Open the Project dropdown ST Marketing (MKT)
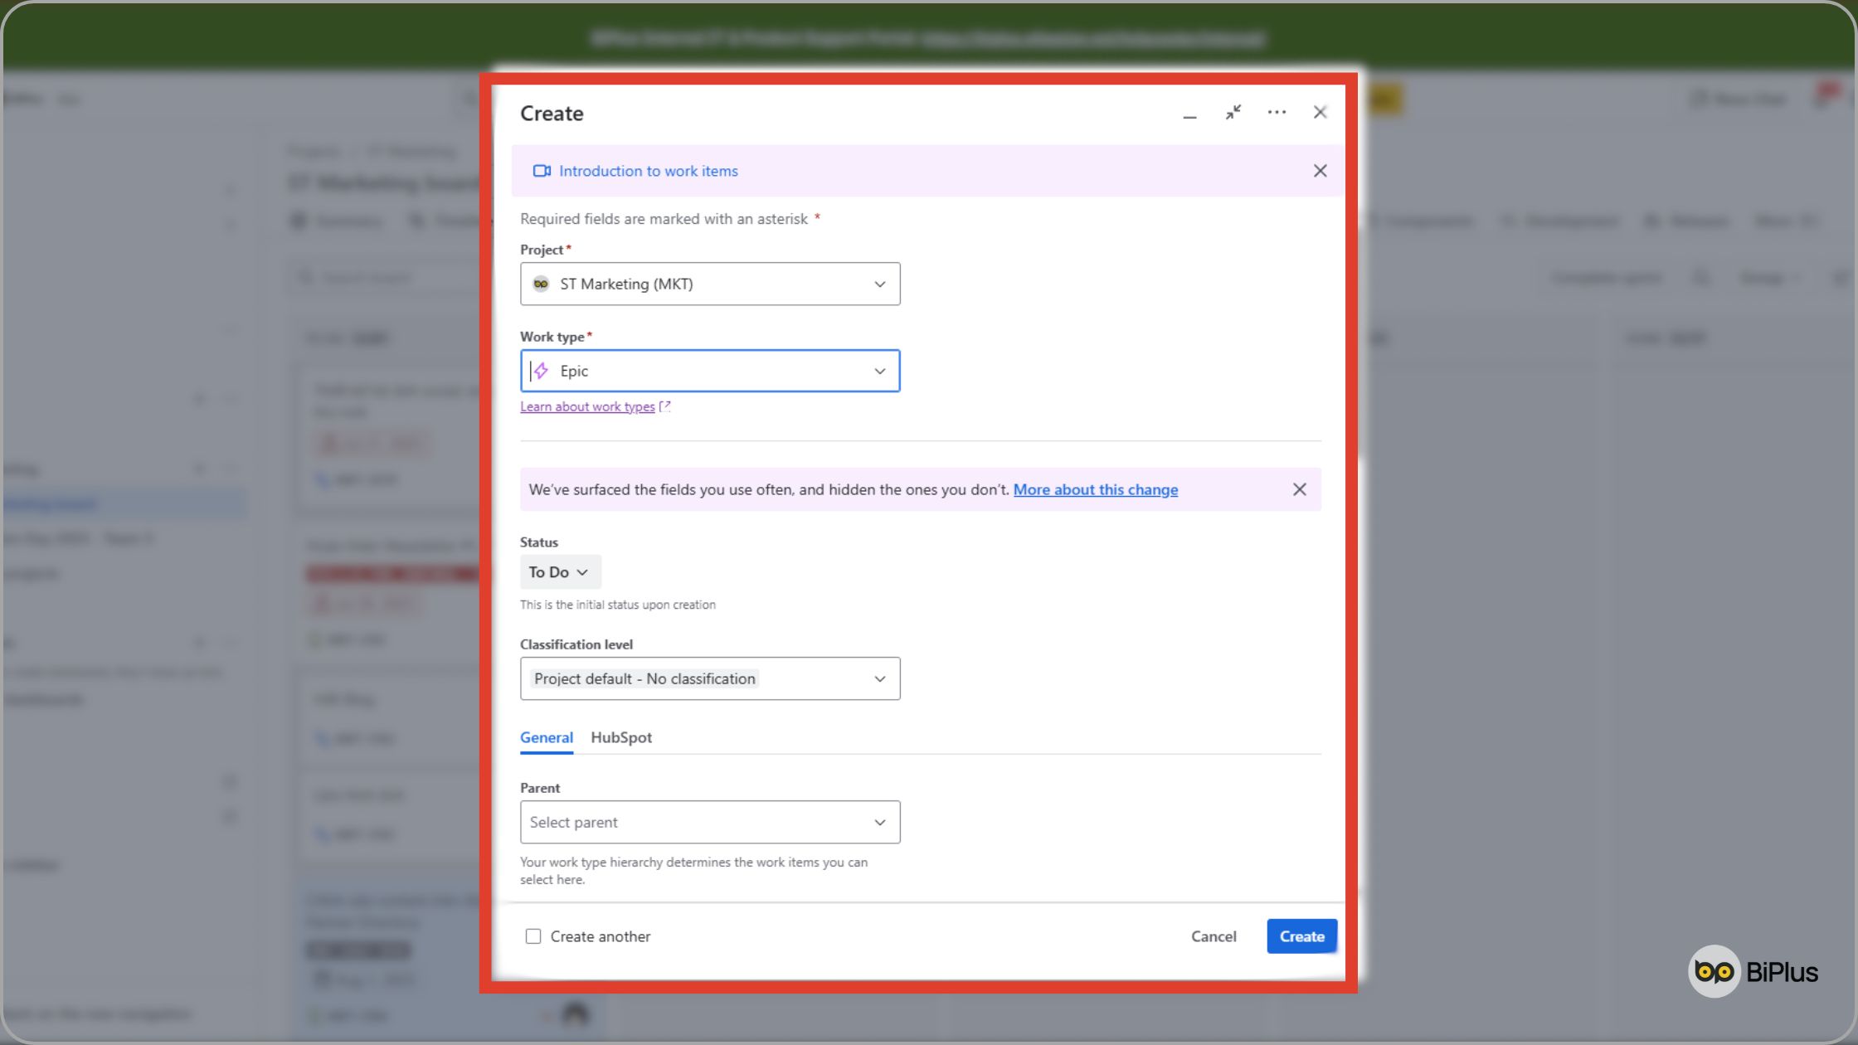1858x1045 pixels. [x=710, y=284]
